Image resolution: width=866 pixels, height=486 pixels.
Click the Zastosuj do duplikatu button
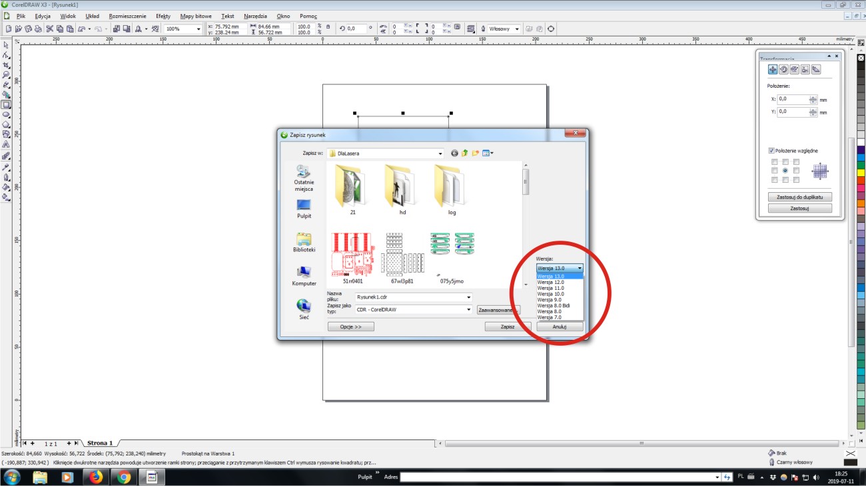click(800, 197)
